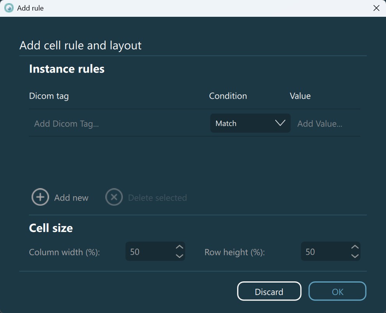Click the Dicom tag column header

click(x=49, y=96)
